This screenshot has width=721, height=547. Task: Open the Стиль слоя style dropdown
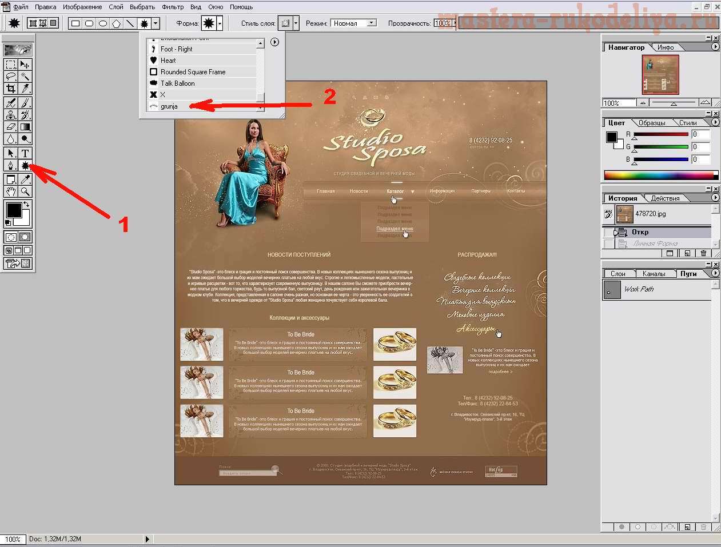pos(296,23)
